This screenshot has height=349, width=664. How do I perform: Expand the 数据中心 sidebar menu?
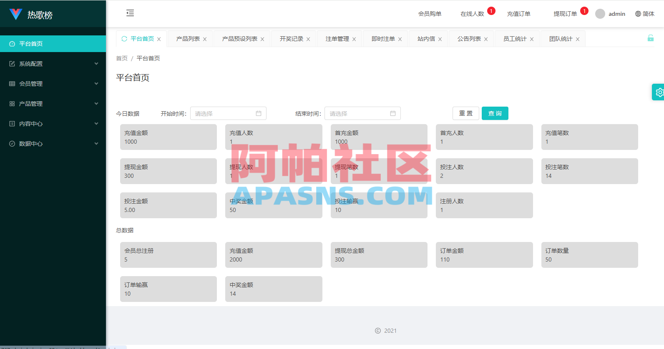[x=53, y=144]
